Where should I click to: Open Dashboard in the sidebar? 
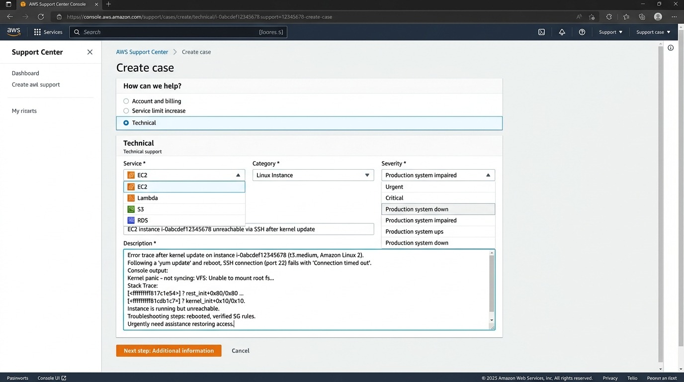pos(25,73)
